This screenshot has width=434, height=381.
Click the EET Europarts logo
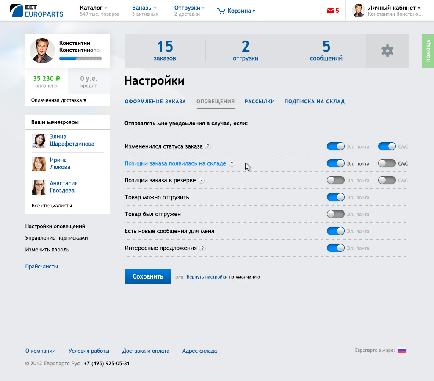pos(37,11)
